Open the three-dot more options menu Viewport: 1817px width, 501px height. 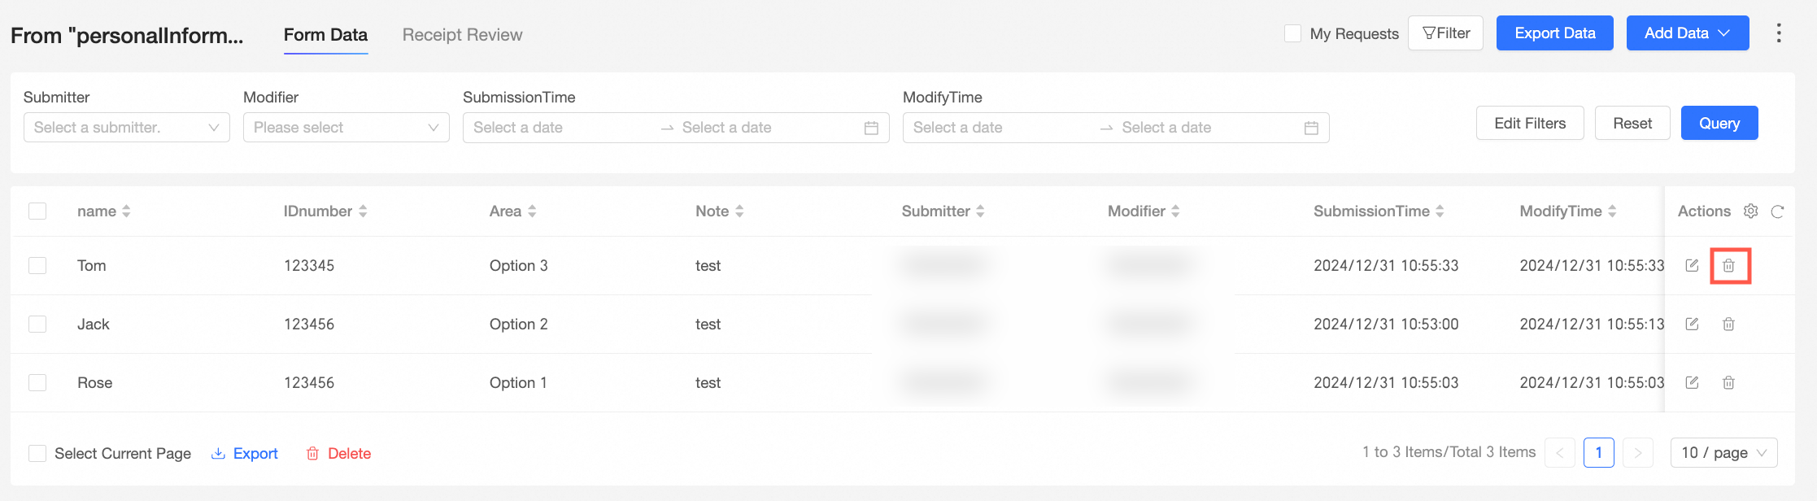pyautogui.click(x=1779, y=33)
